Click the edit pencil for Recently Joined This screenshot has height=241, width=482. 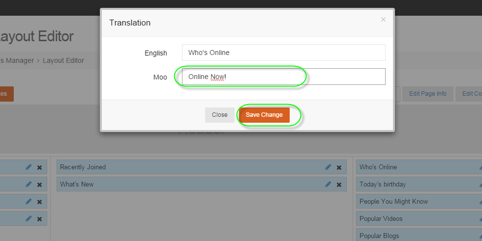tap(328, 167)
